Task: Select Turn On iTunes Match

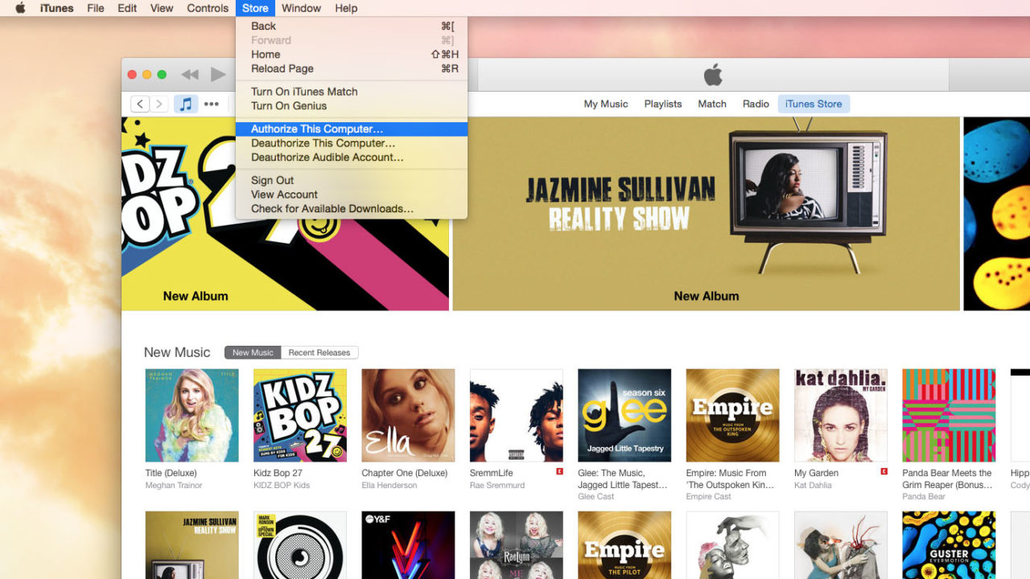Action: (x=352, y=92)
